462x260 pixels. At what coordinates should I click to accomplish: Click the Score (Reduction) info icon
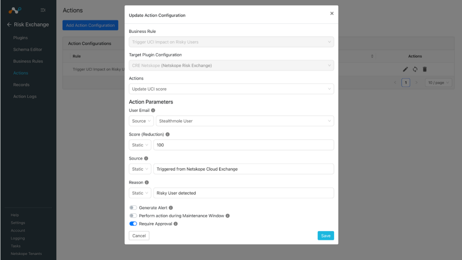[x=168, y=134]
